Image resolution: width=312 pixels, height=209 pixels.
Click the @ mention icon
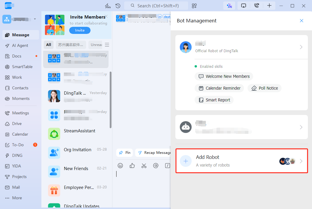click(x=156, y=166)
